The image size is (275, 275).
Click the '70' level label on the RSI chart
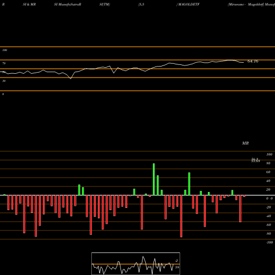[4, 63]
